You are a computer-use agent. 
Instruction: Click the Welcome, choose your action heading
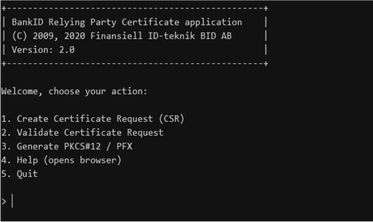click(x=74, y=91)
